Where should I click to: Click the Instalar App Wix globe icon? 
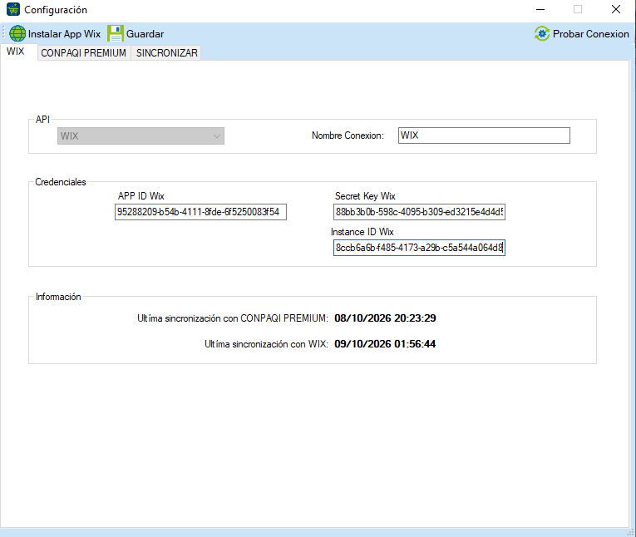pyautogui.click(x=17, y=33)
